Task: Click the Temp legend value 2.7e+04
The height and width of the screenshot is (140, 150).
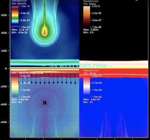Action: pyautogui.click(x=97, y=83)
